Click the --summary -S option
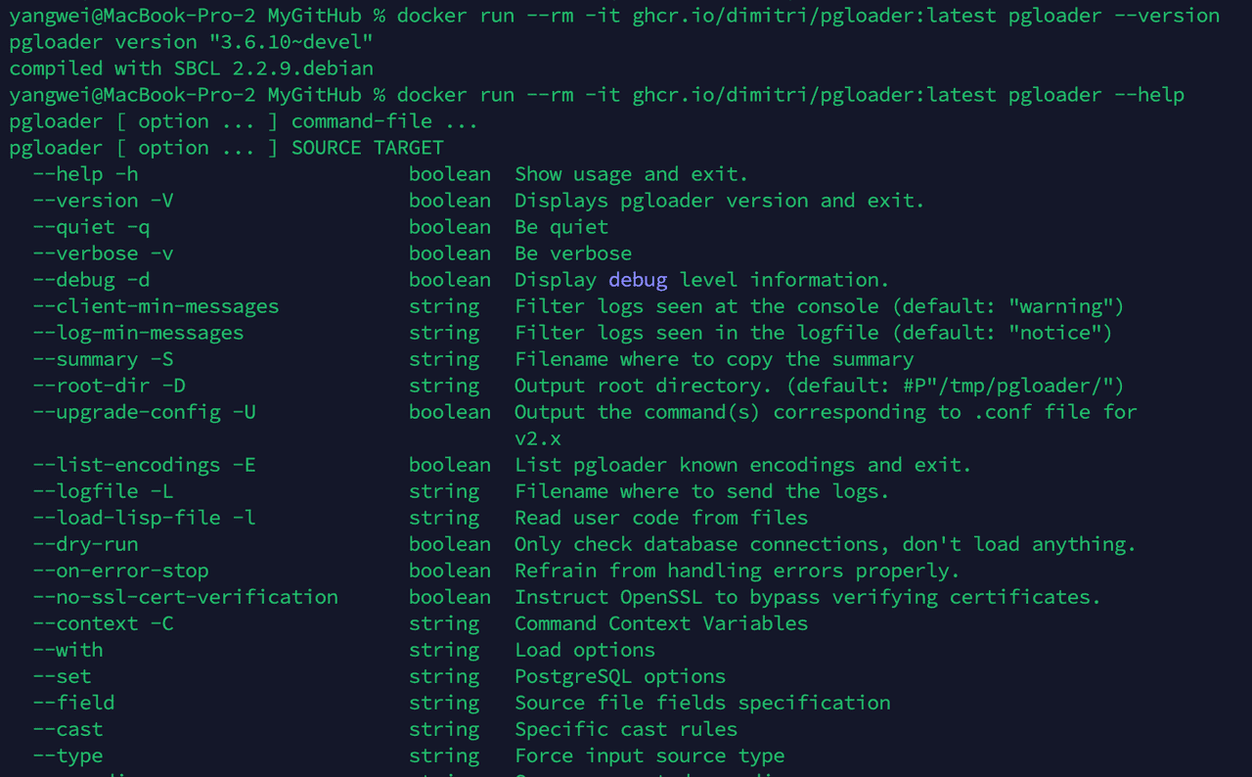Viewport: 1252px width, 777px height. [103, 359]
